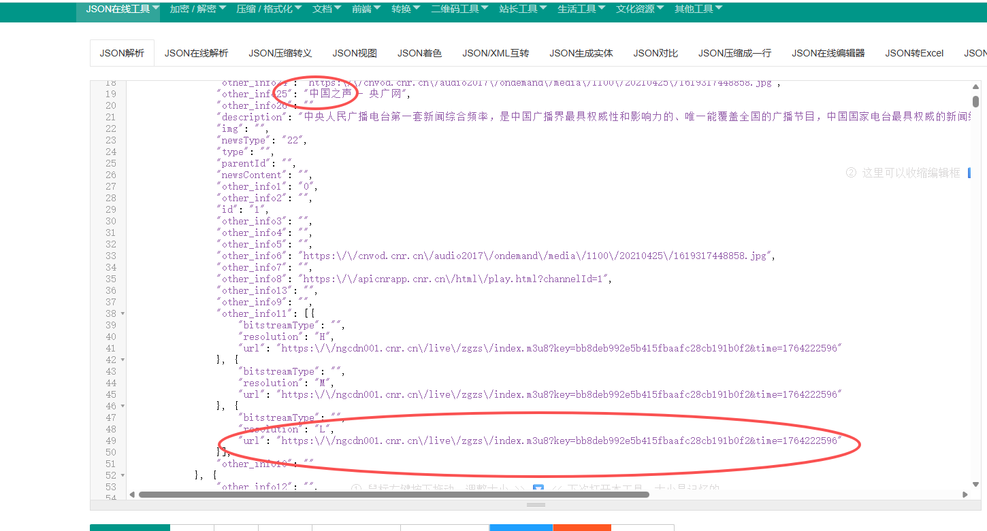Expand the 二维码工具 menu

pos(459,9)
